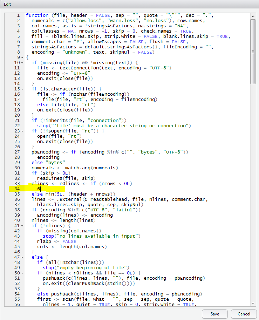Click on.exit on line 13

[x=47, y=79]
